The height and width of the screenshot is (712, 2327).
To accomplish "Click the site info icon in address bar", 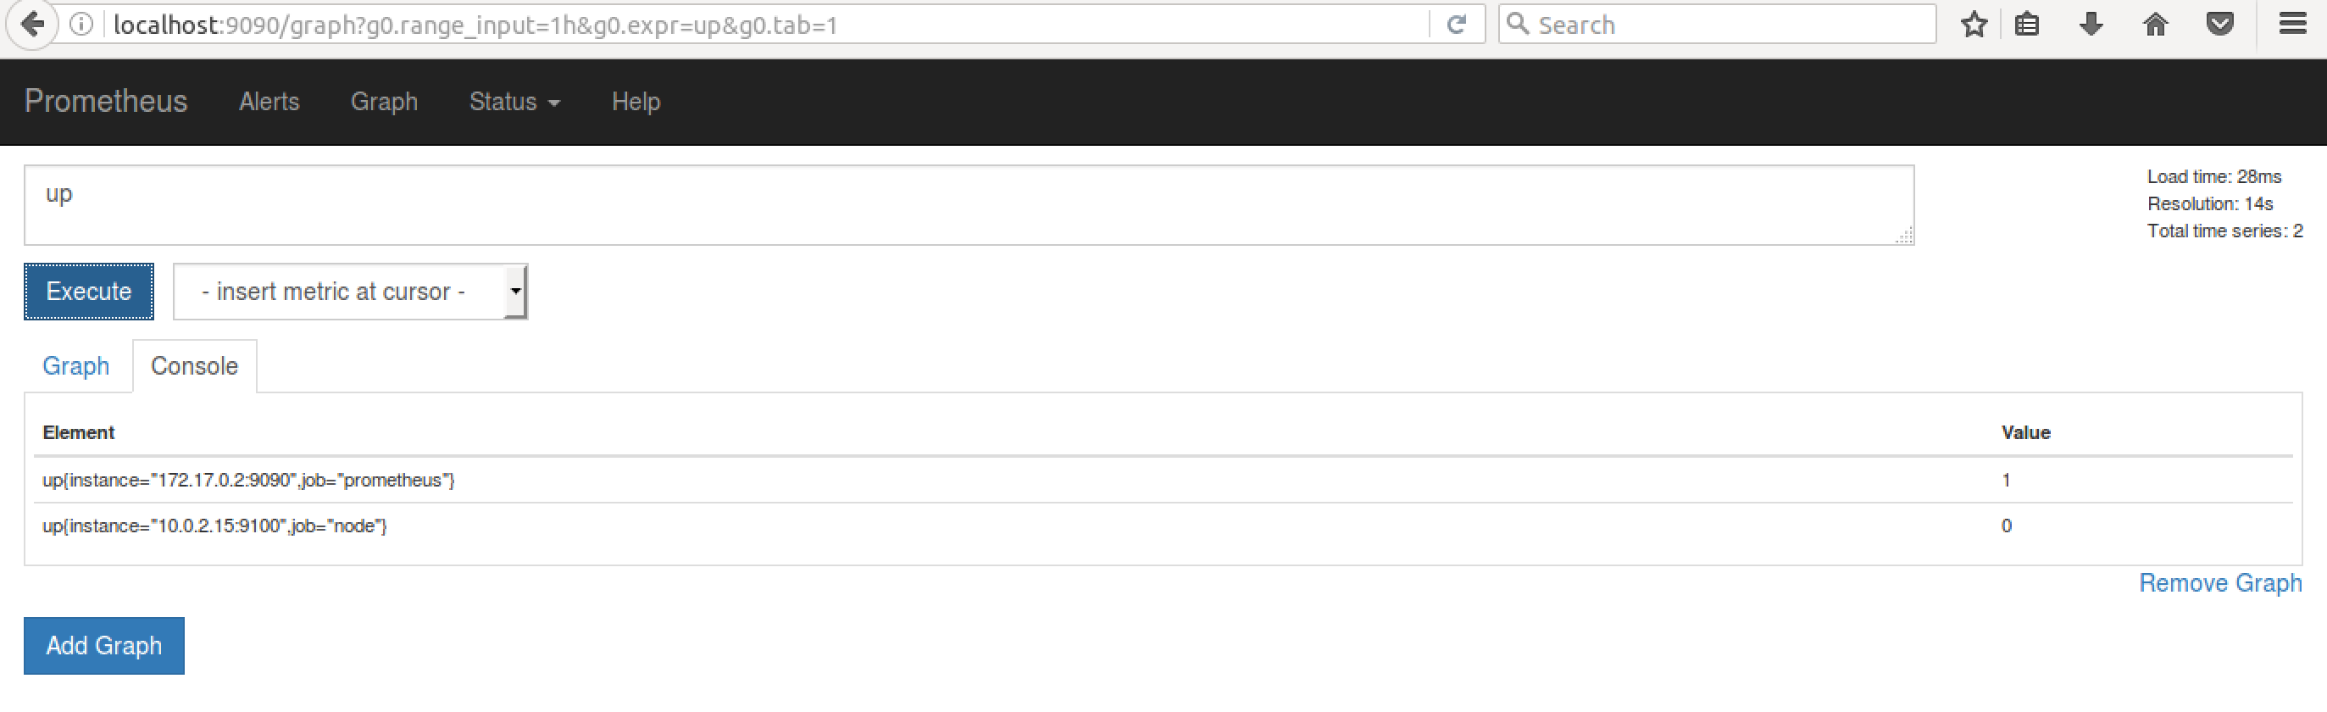I will (81, 25).
